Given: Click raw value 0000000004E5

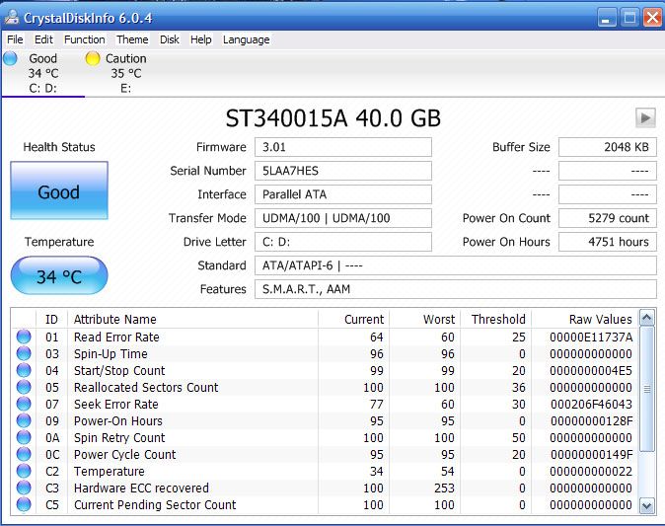Looking at the screenshot, I should click(x=591, y=370).
